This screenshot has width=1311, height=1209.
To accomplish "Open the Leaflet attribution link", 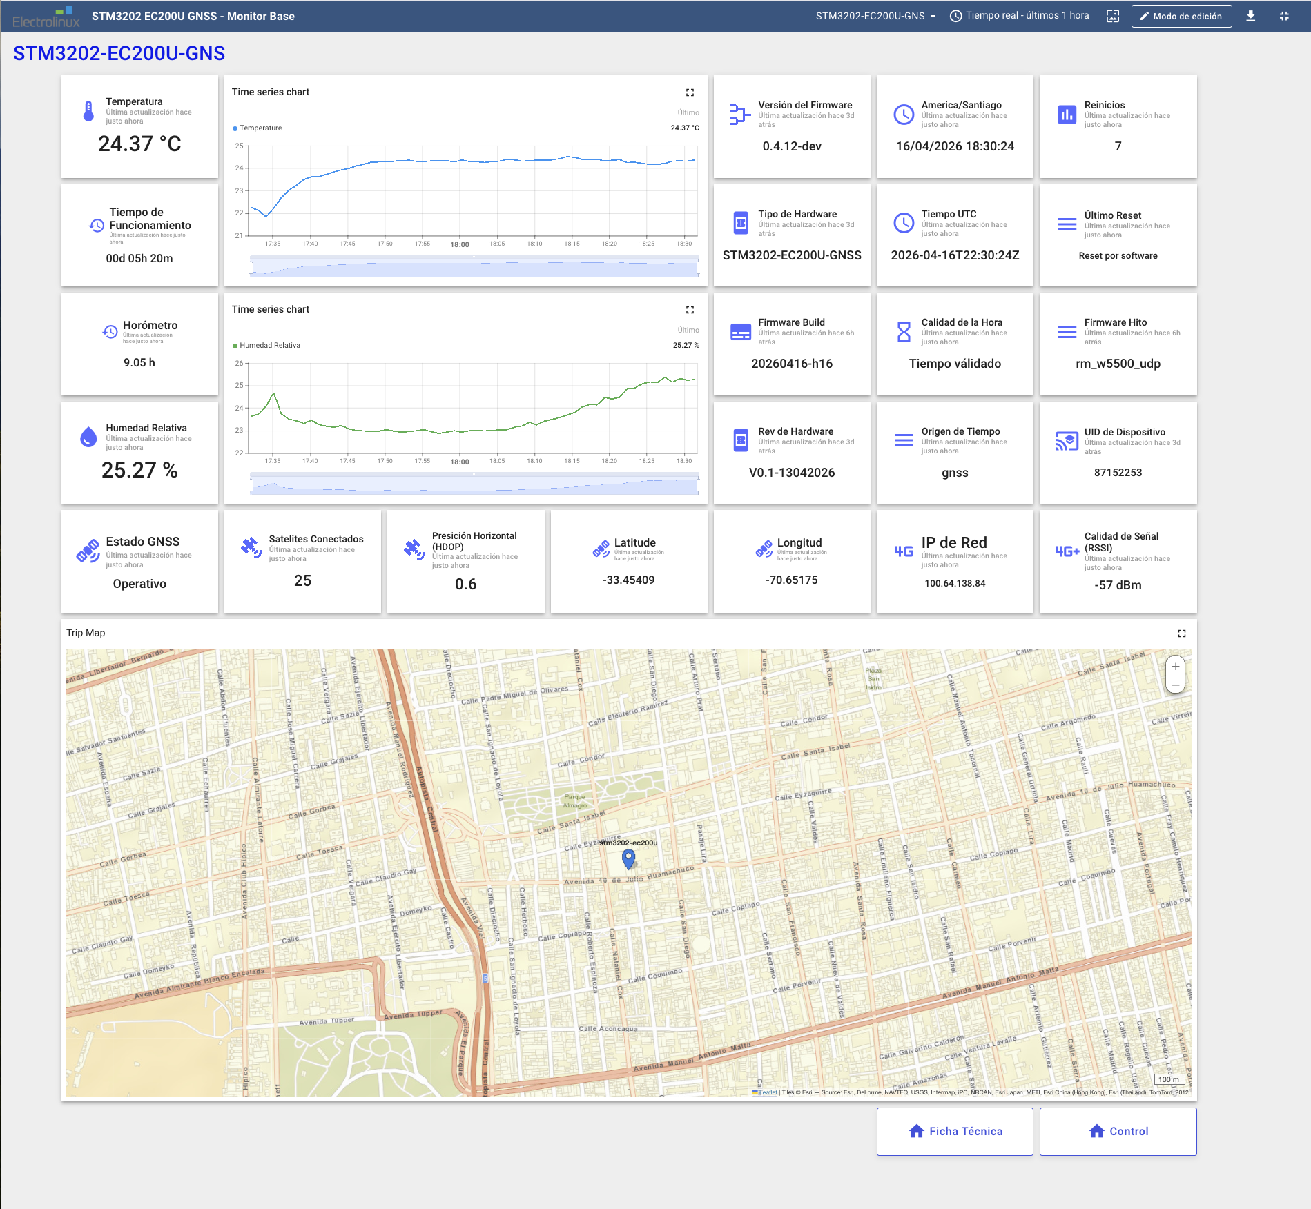I will point(768,1092).
